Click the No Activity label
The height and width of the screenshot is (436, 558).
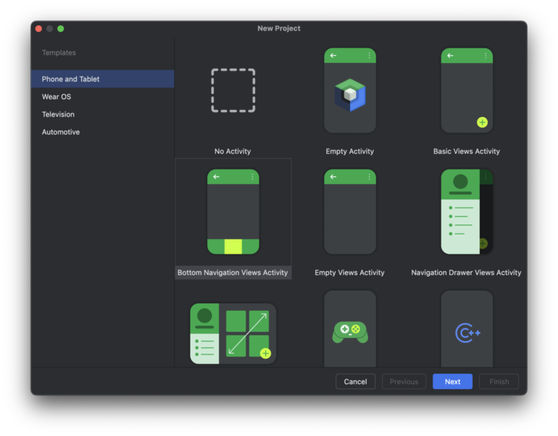pyautogui.click(x=232, y=151)
